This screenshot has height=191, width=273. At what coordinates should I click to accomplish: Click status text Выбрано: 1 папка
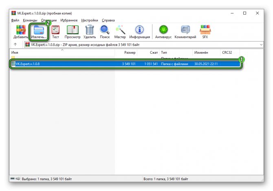coord(47,179)
